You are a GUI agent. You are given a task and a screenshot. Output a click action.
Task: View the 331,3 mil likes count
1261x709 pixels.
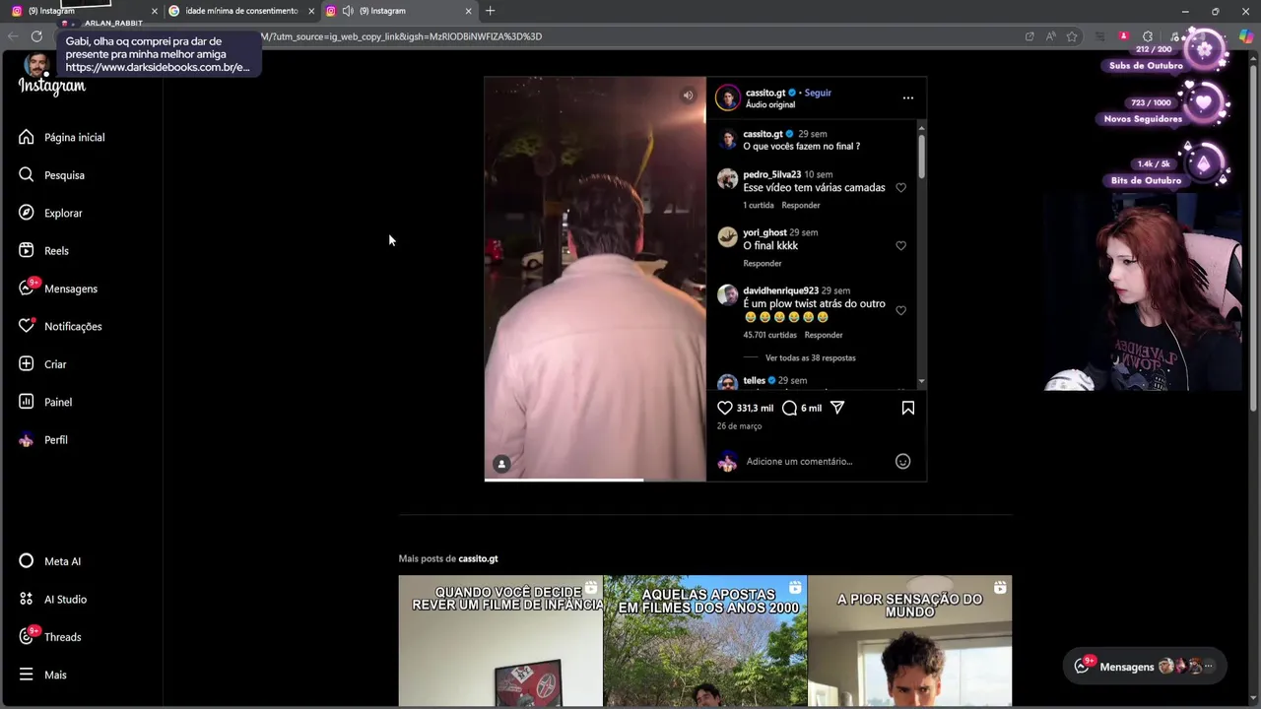pyautogui.click(x=756, y=408)
